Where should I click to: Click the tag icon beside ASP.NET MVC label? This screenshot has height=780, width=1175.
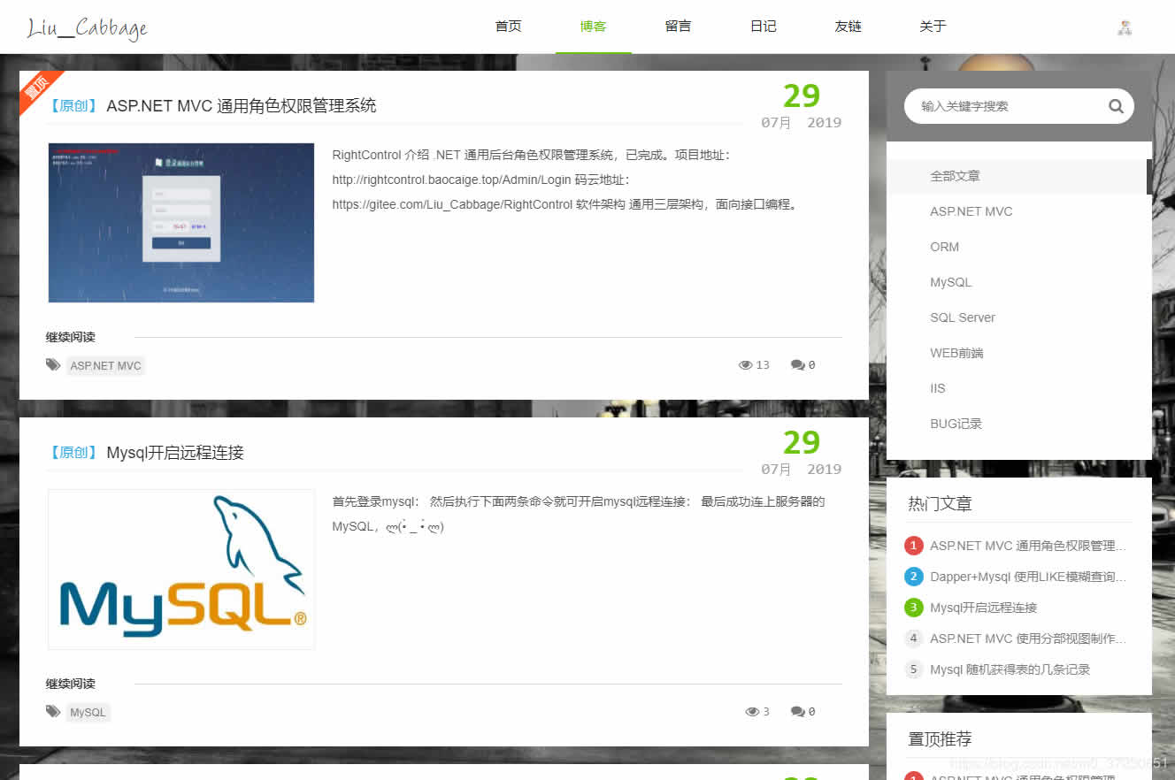click(52, 365)
